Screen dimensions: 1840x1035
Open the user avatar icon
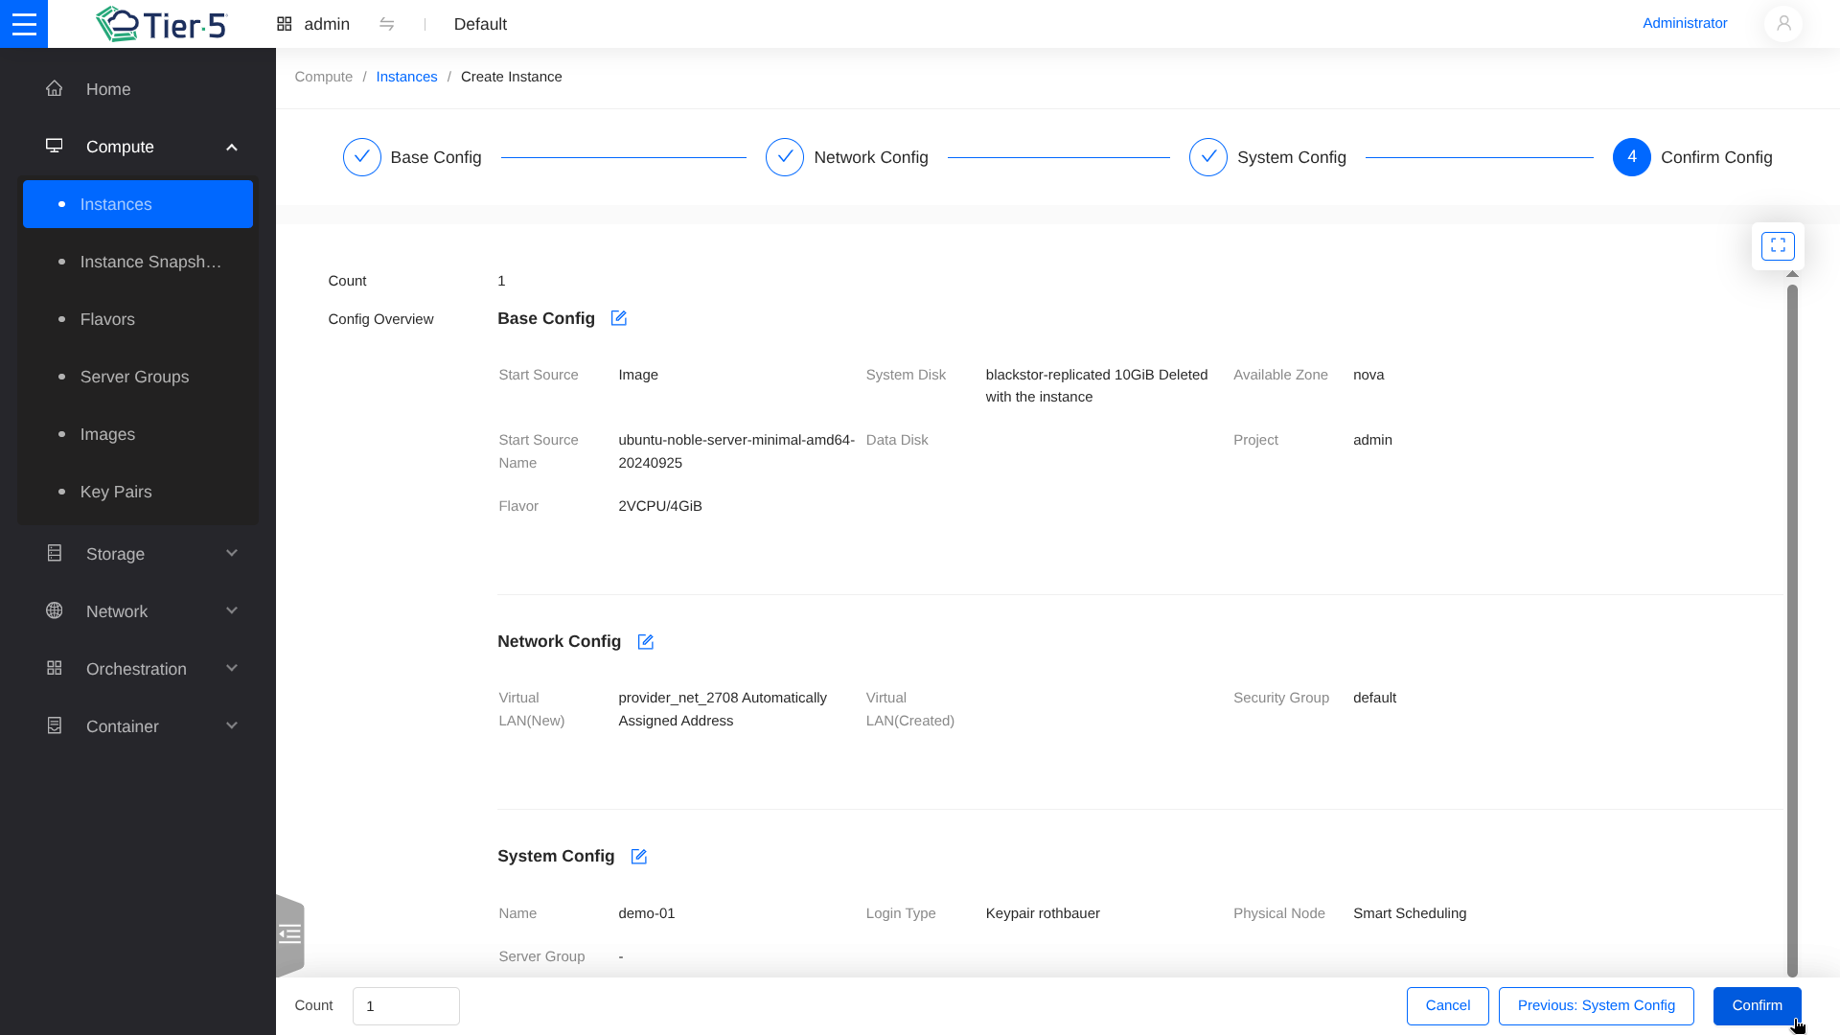1783,24
